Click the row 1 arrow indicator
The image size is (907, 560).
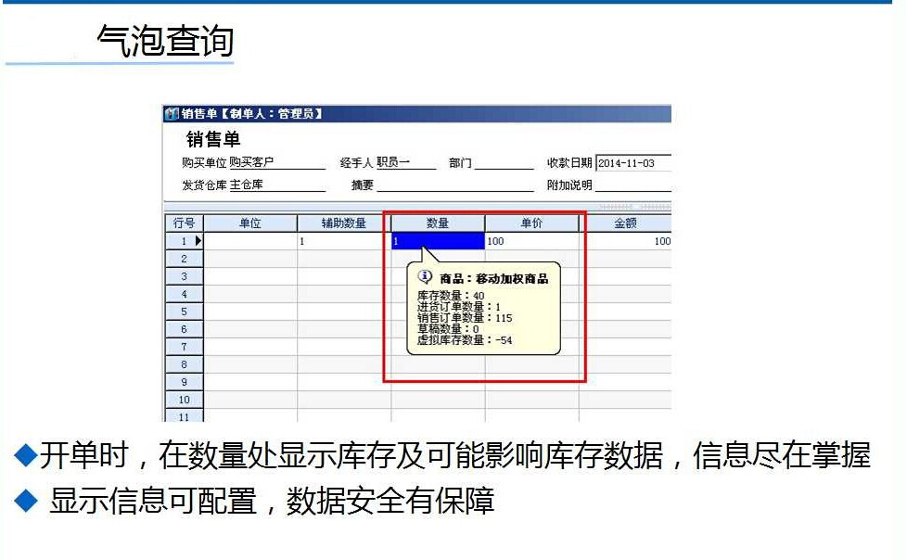(198, 241)
